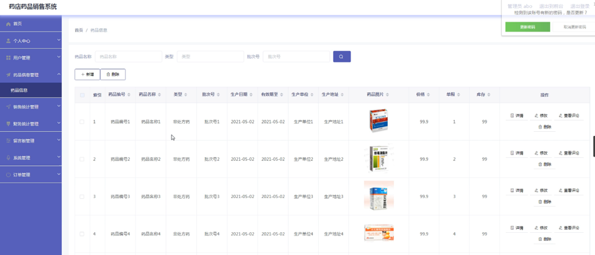
Task: Sort the table by 有效期至
Action: coord(281,95)
